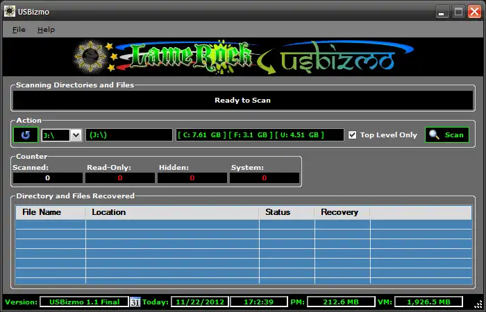This screenshot has width=486, height=312.
Task: Click the Status column header
Action: [287, 212]
